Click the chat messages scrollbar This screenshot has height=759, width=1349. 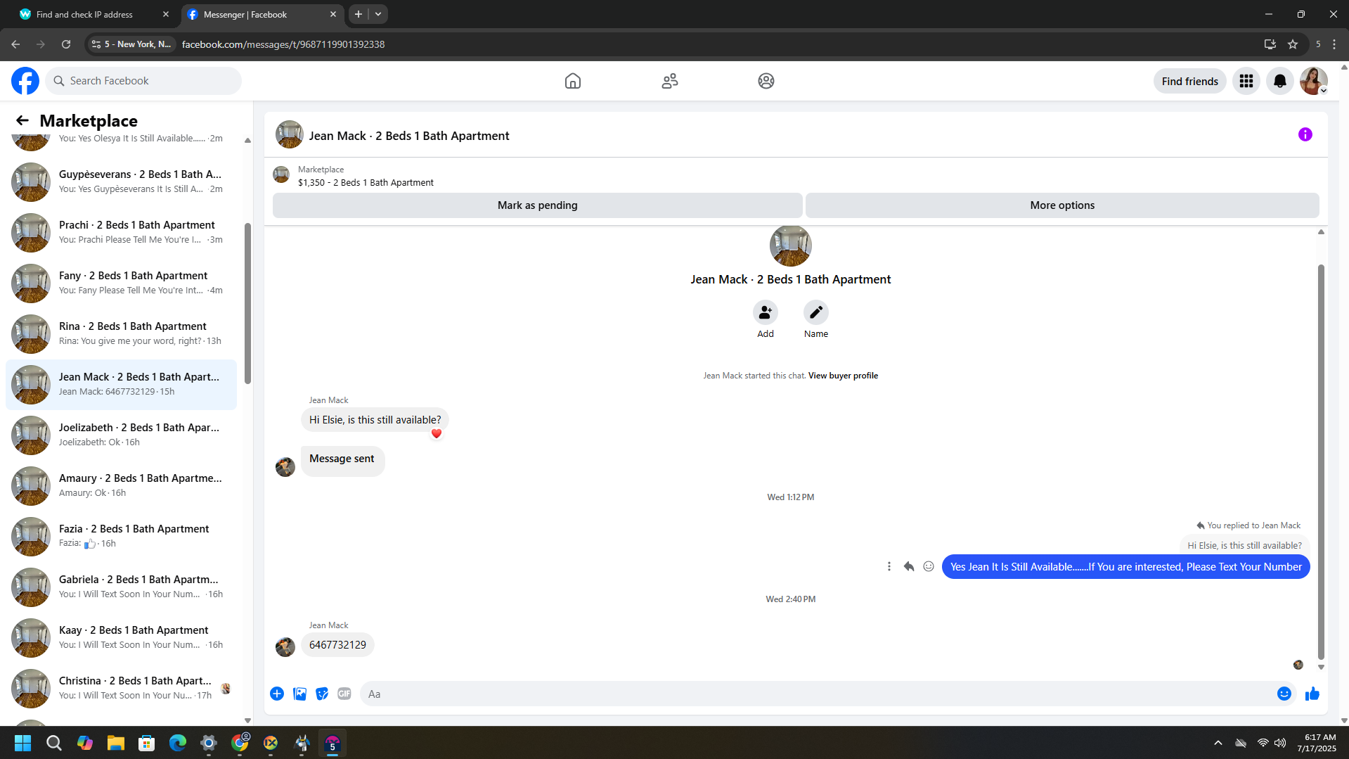point(1321,461)
